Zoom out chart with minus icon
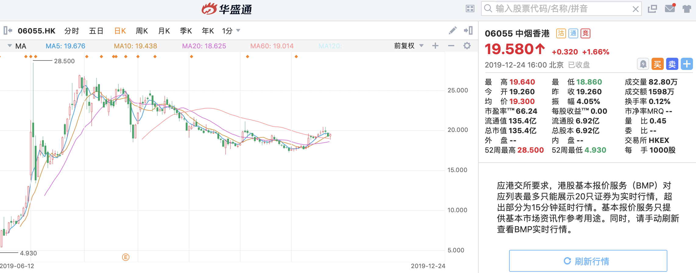Image resolution: width=696 pixels, height=273 pixels. pyautogui.click(x=451, y=46)
